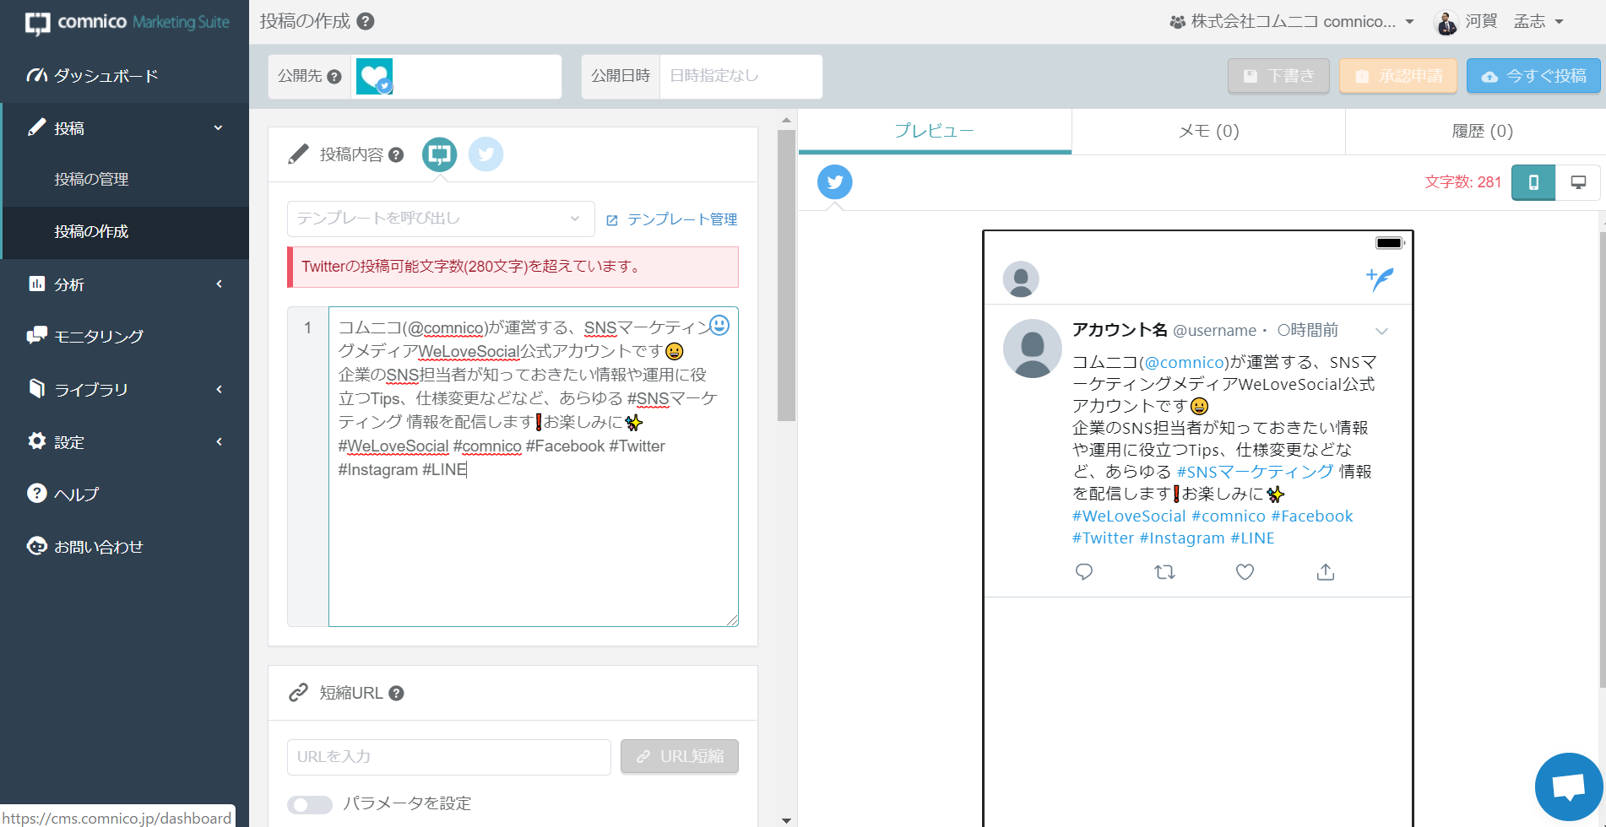The height and width of the screenshot is (827, 1606).
Task: Open the company account dropdown 株式会社コムニコ
Action: tap(1292, 22)
